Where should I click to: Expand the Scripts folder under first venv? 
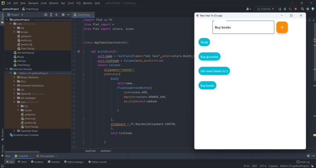(x=14, y=32)
